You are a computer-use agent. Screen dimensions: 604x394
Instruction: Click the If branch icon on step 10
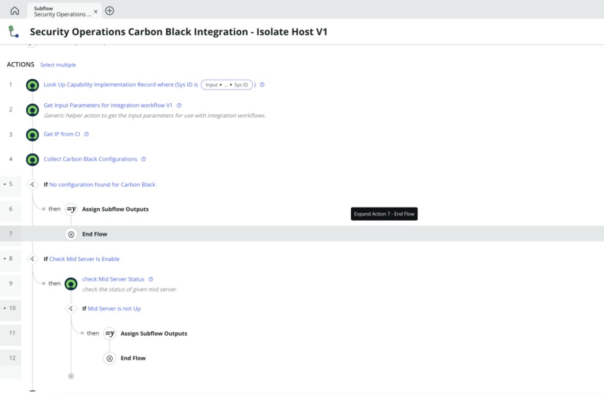71,309
